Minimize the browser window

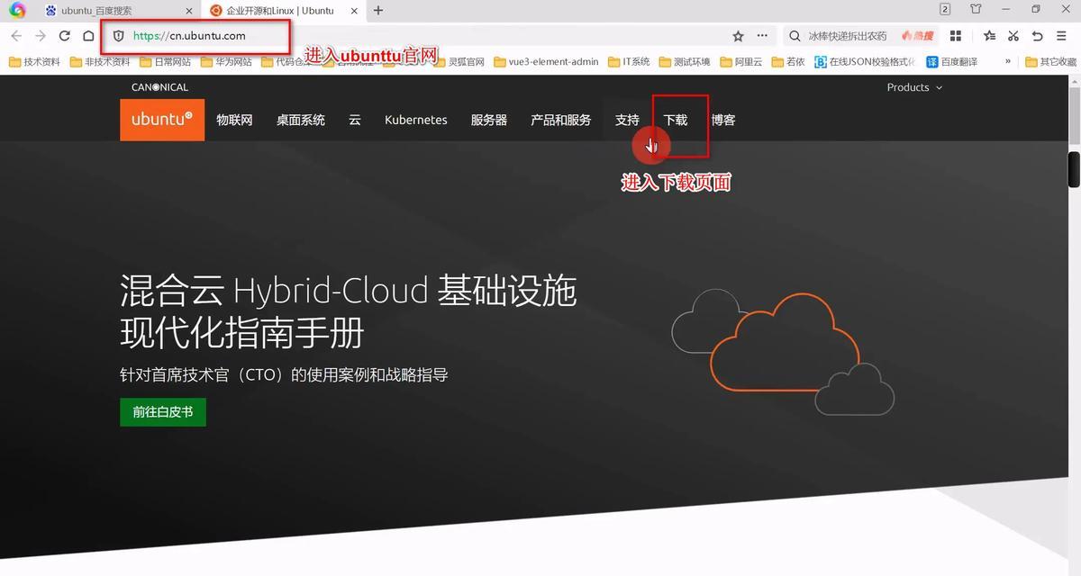click(1007, 9)
